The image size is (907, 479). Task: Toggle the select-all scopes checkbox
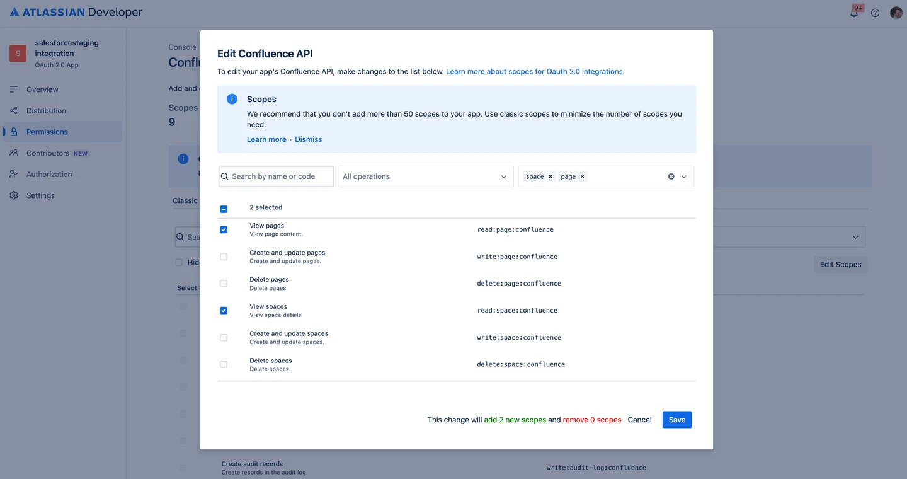coord(224,209)
